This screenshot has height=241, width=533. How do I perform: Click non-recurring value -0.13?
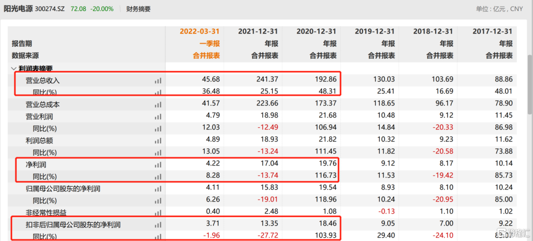pos(387,212)
